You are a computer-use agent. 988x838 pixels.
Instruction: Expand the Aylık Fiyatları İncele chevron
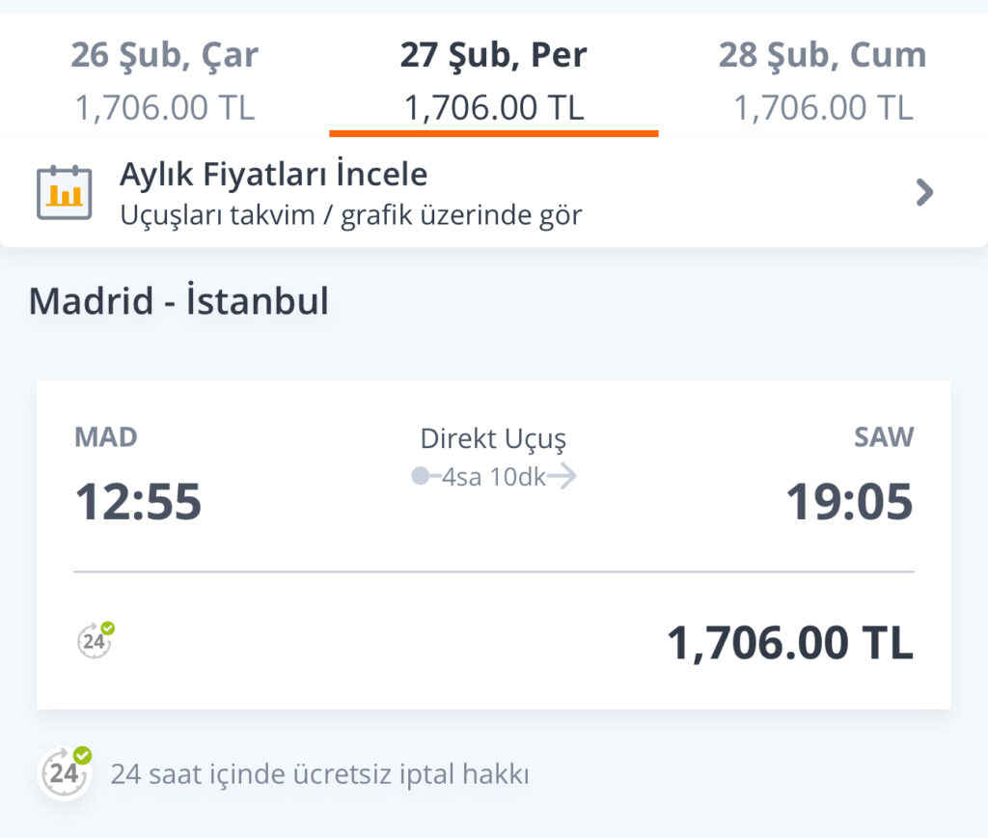pyautogui.click(x=924, y=193)
